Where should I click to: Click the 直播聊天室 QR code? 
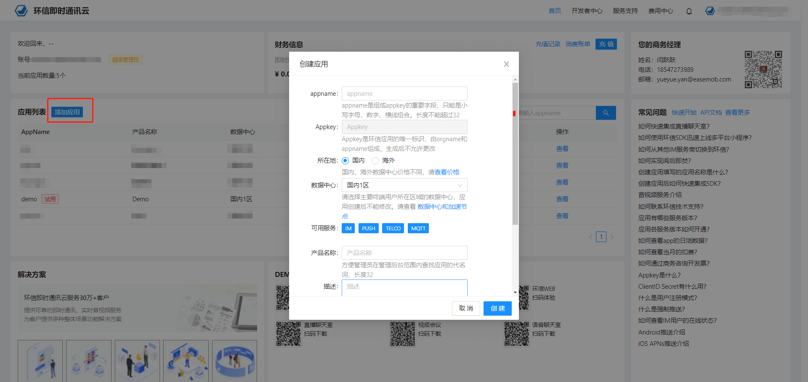288,334
